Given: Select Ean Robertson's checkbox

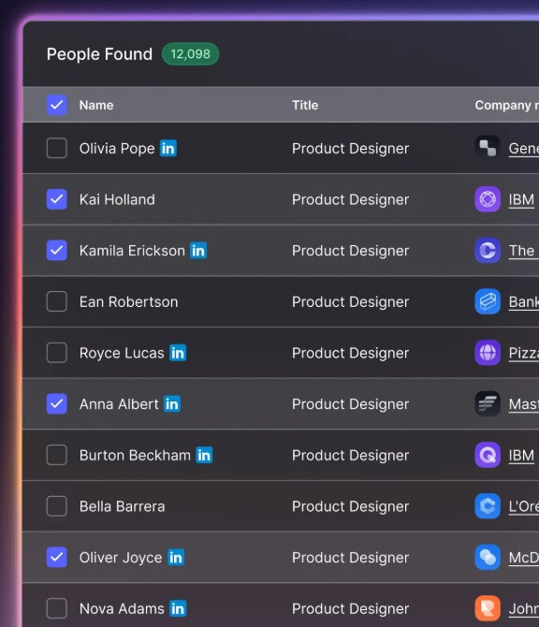Looking at the screenshot, I should pos(57,301).
